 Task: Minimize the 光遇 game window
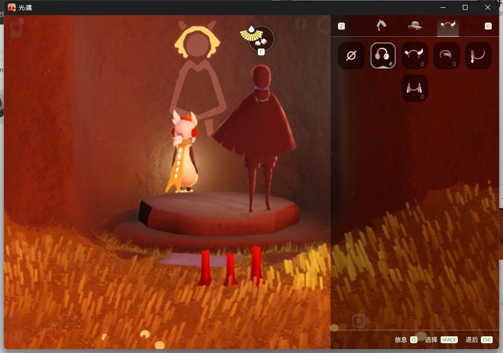coord(443,7)
